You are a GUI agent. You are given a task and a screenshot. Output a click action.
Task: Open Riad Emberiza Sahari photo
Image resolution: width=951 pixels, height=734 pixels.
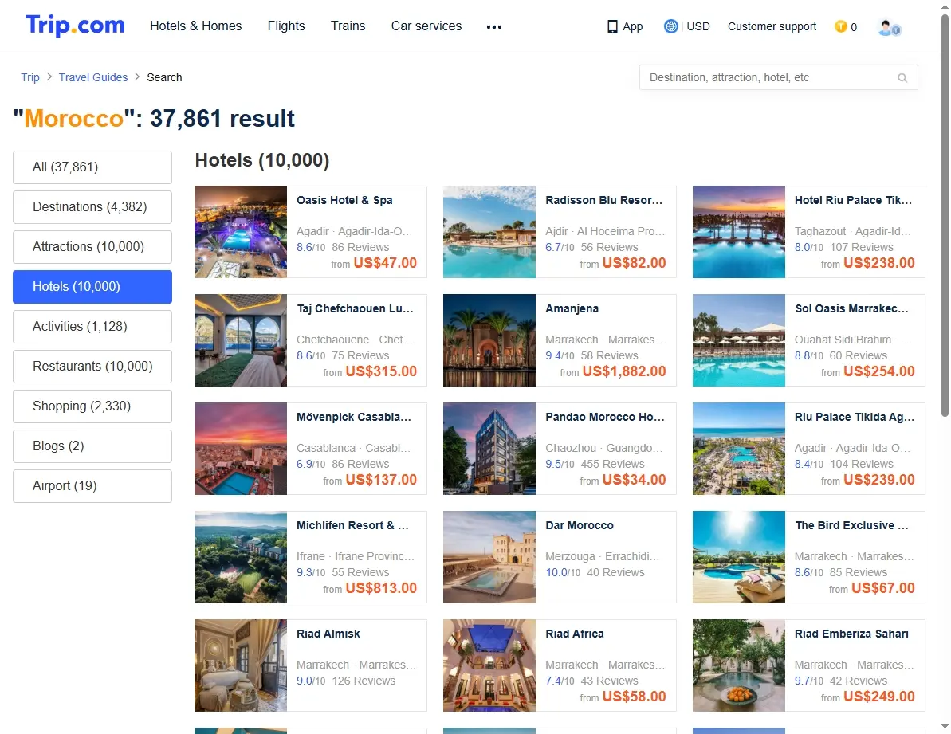[x=738, y=665]
